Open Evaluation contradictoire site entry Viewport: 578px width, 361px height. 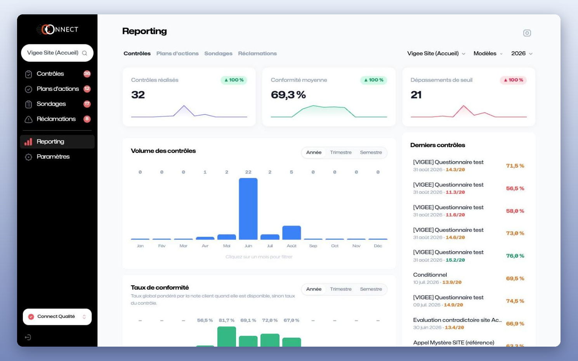point(469,323)
